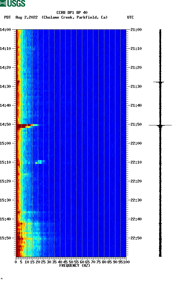Click the 14:10 PDT time label

[5, 49]
